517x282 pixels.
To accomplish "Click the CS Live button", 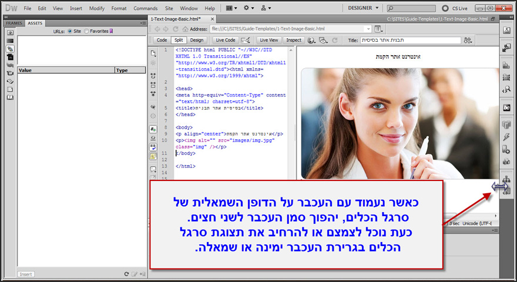I will point(455,8).
